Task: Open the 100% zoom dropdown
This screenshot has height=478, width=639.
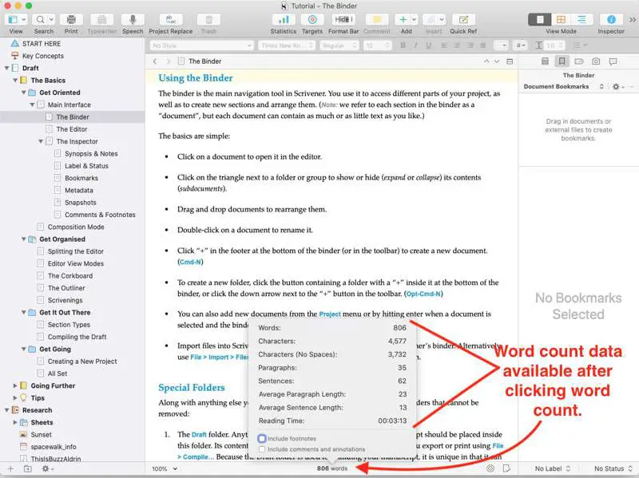Action: [165, 468]
